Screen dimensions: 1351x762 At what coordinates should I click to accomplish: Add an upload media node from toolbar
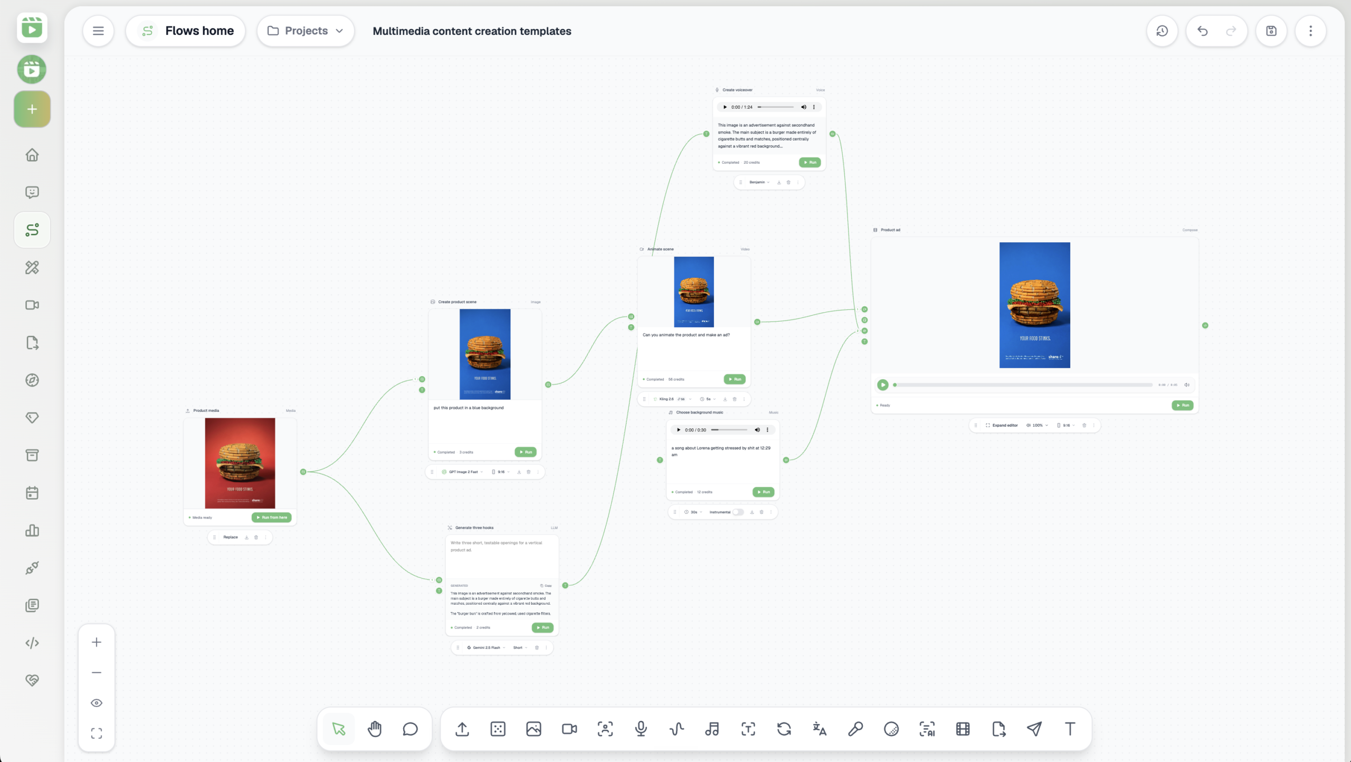point(462,729)
